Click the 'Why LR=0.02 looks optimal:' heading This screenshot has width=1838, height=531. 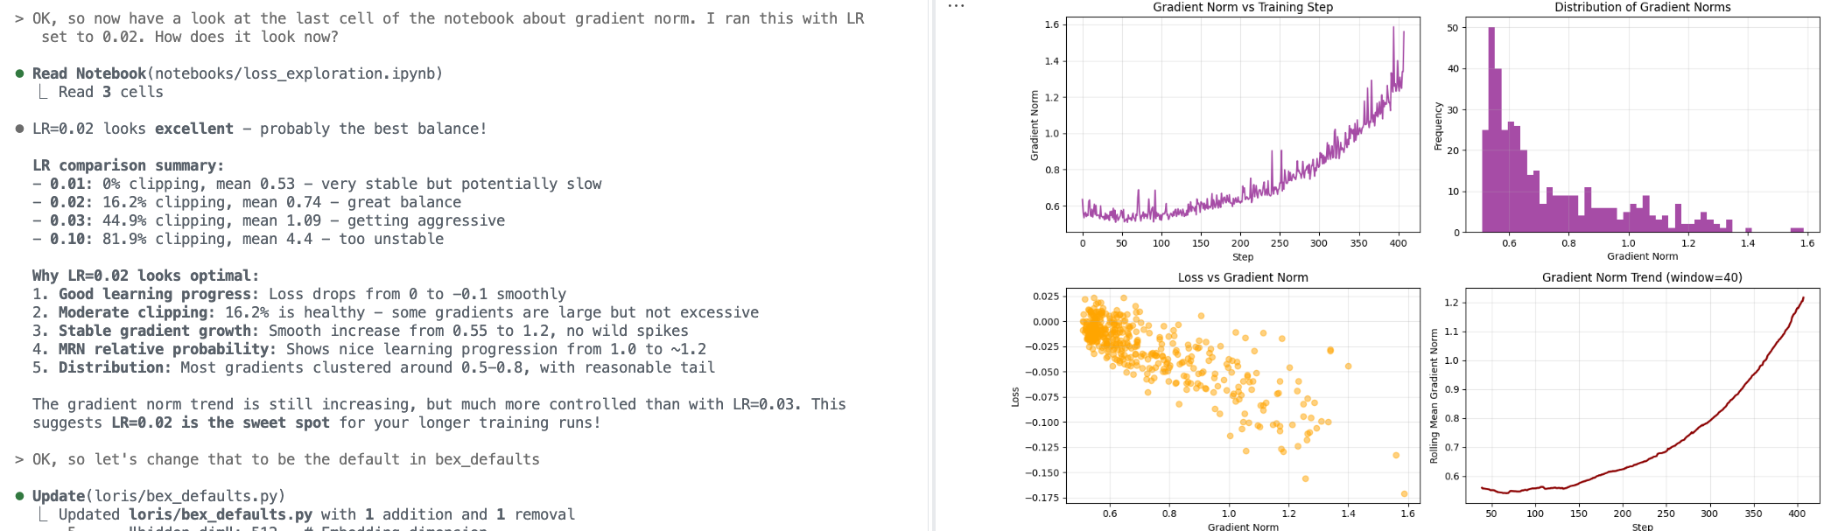click(145, 276)
